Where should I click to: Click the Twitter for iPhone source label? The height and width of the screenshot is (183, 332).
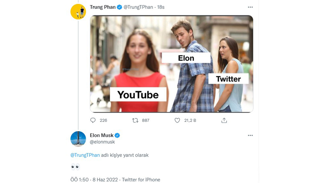[141, 180]
